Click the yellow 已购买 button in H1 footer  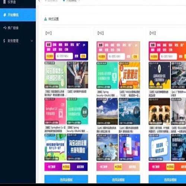pos(66,167)
